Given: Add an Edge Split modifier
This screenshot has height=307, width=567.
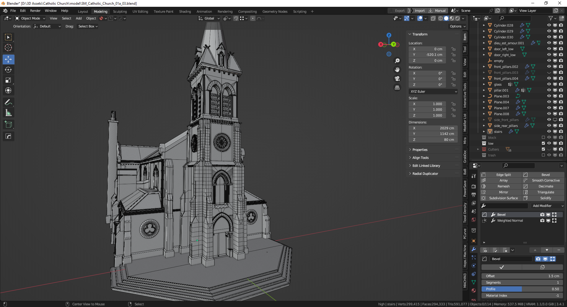Looking at the screenshot, I should (501, 175).
